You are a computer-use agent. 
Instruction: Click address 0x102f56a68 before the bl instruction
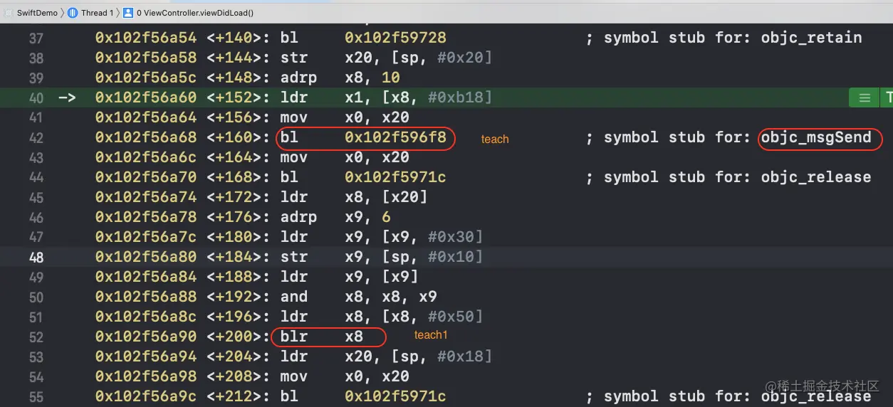coord(146,137)
